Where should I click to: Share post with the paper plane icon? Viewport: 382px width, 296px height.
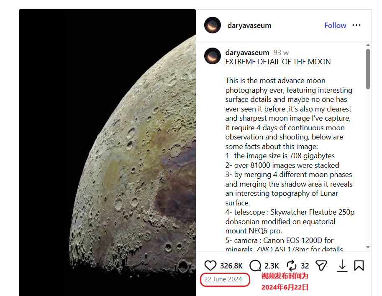[321, 266]
